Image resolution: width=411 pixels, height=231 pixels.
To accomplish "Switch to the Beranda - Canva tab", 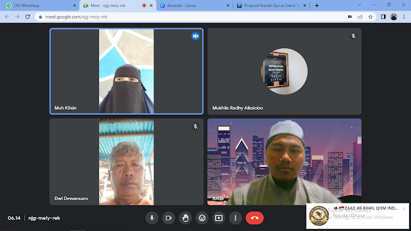I will [194, 6].
